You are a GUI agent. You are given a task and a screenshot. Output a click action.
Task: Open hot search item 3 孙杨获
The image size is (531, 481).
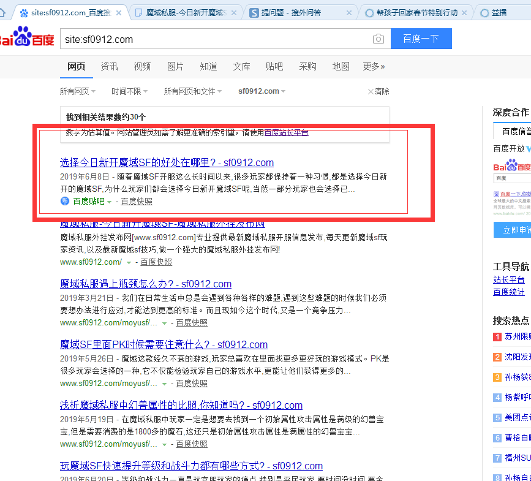pyautogui.click(x=518, y=377)
